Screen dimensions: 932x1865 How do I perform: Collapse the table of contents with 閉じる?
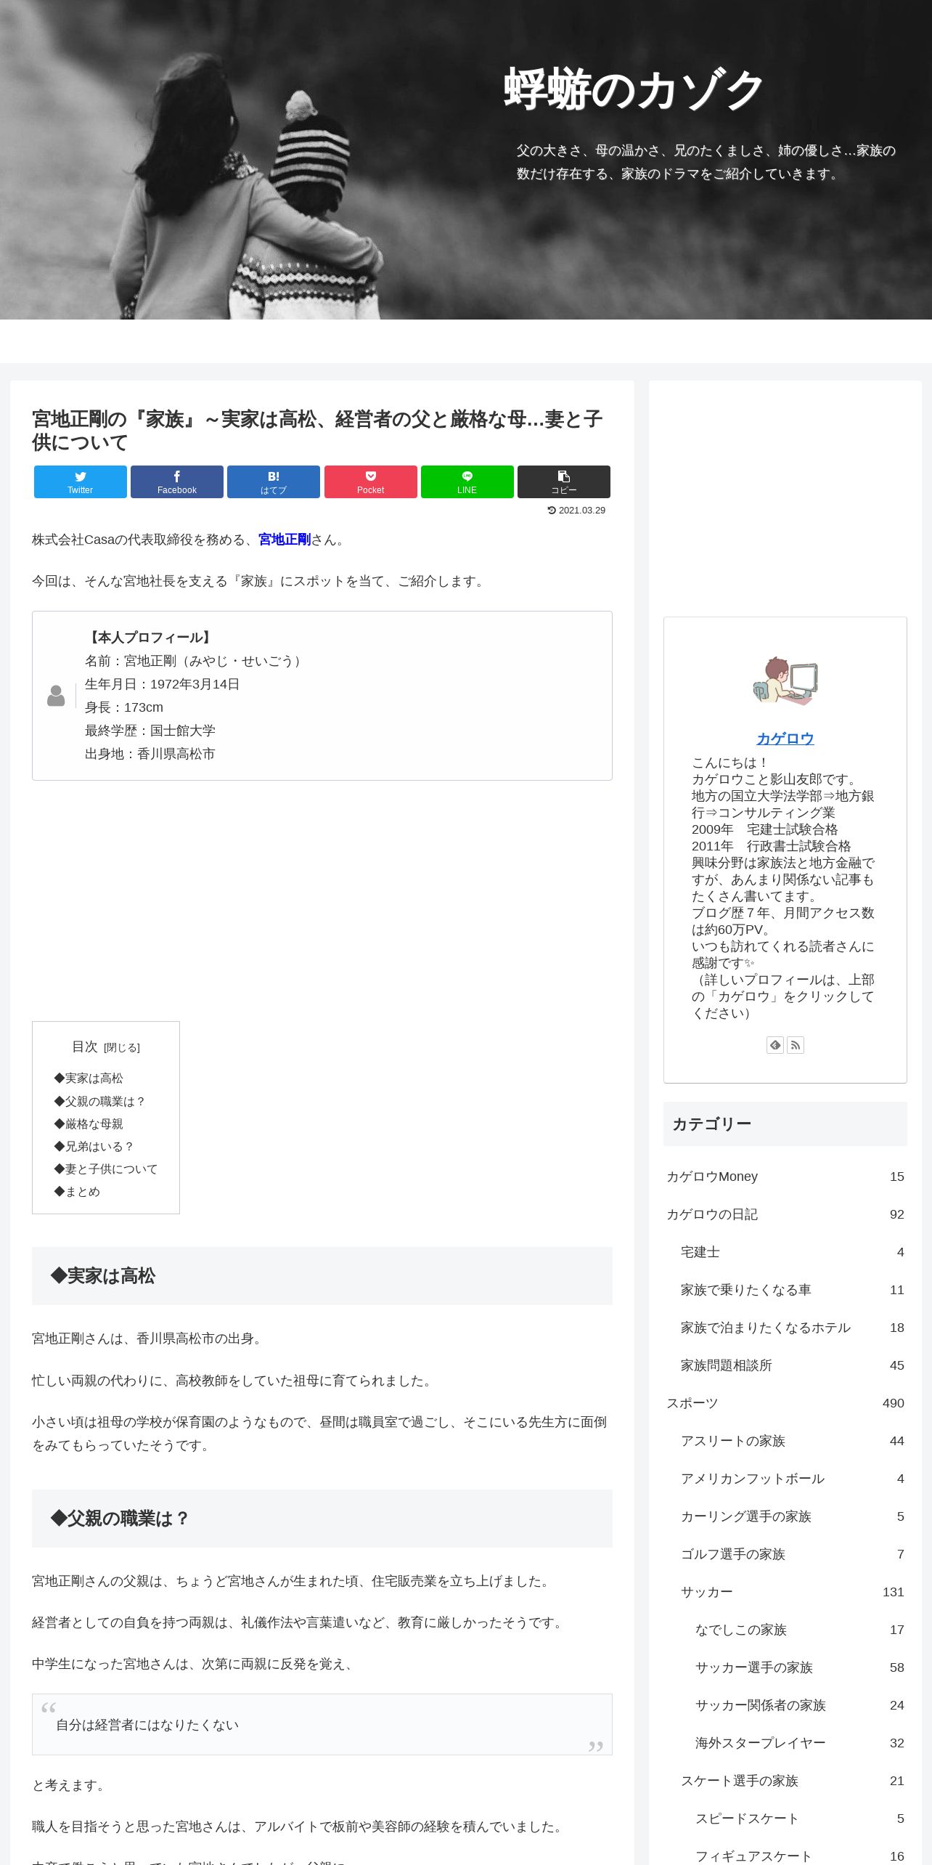pyautogui.click(x=122, y=1047)
